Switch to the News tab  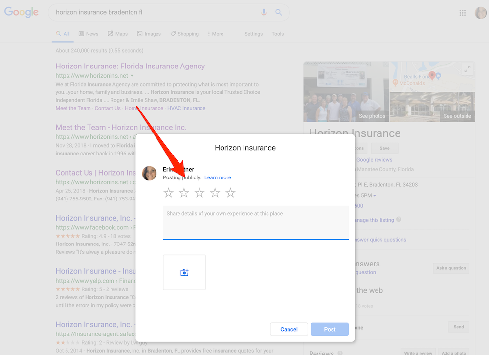coord(88,34)
